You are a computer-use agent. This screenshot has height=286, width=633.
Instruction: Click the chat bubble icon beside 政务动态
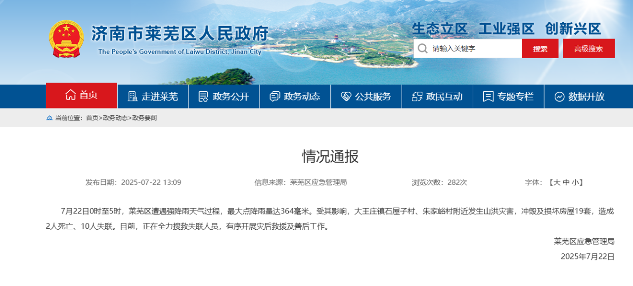274,97
